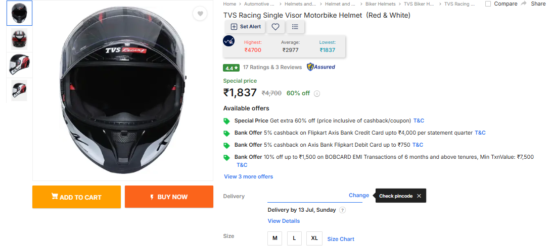Select size M
Viewport: 552px width, 246px height.
275,238
